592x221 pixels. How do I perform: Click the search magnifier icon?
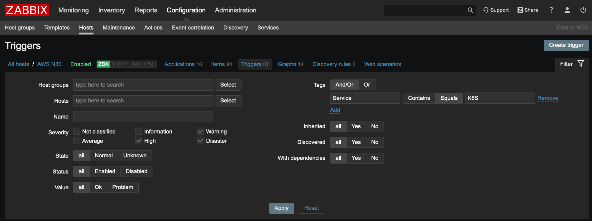[x=470, y=10]
